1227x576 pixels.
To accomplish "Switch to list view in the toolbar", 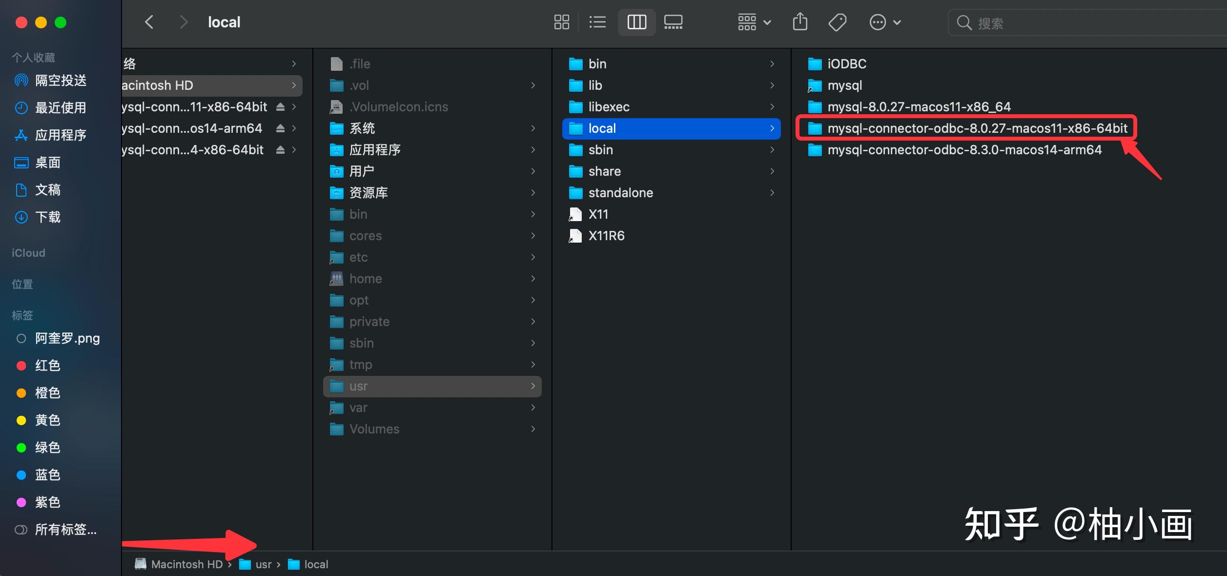I will [597, 22].
